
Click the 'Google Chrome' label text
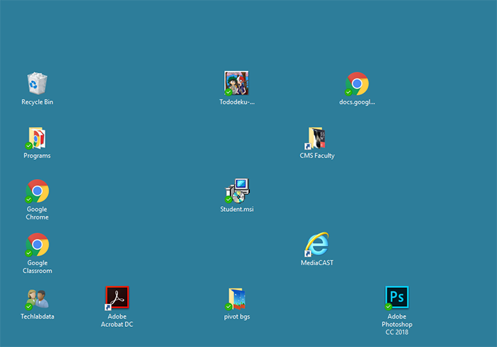[x=37, y=213]
